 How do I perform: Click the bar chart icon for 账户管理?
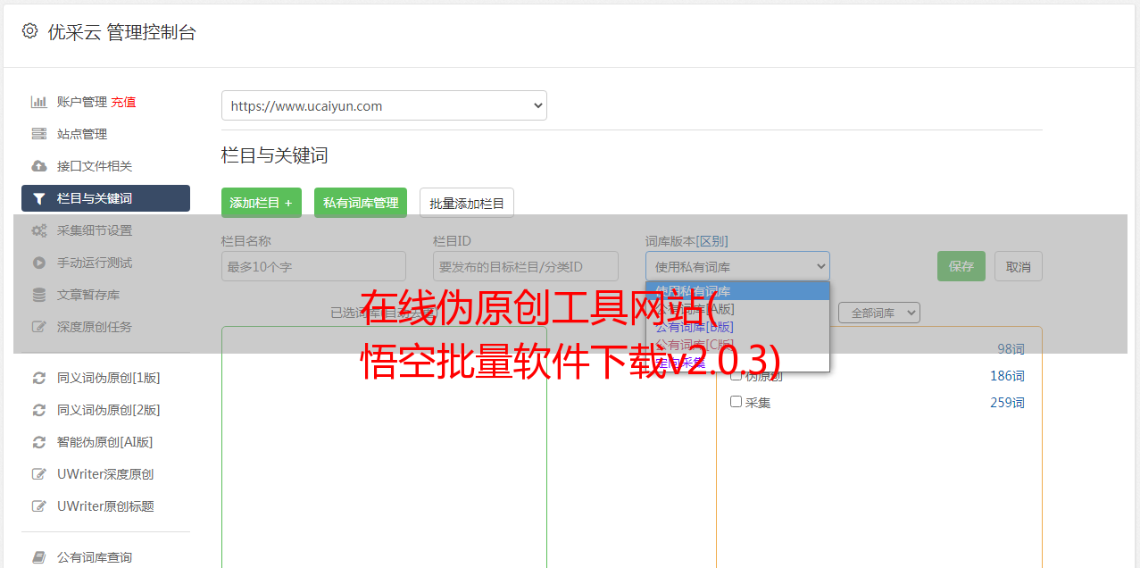click(38, 102)
